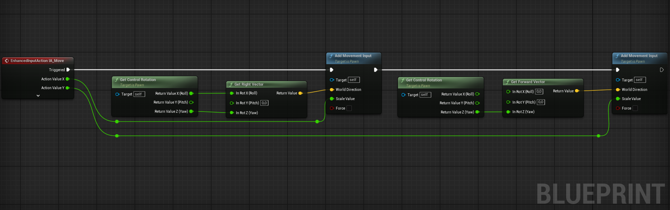Select the first Get Control Rotation node title

click(138, 80)
